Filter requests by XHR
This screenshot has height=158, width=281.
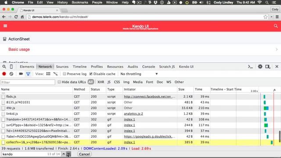pyautogui.click(x=101, y=82)
